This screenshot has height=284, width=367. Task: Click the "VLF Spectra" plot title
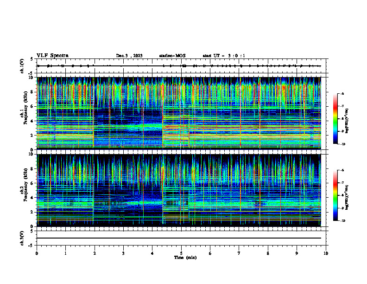click(52, 56)
